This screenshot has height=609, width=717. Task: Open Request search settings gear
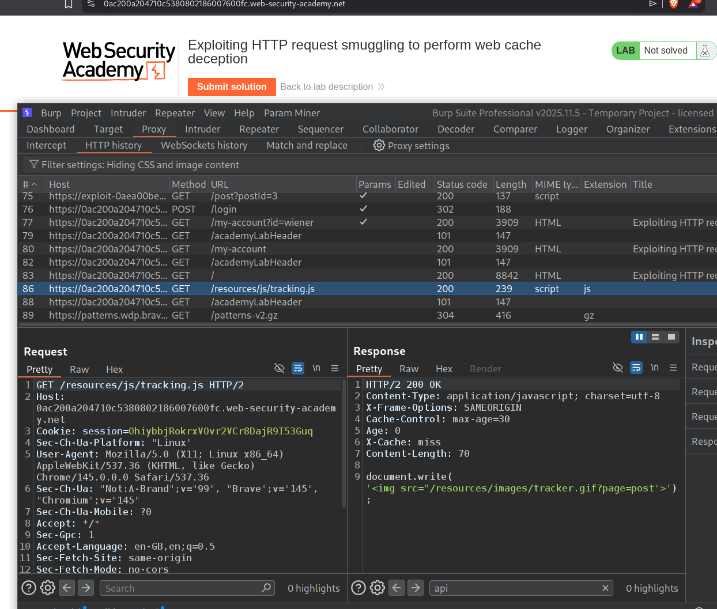click(x=48, y=588)
